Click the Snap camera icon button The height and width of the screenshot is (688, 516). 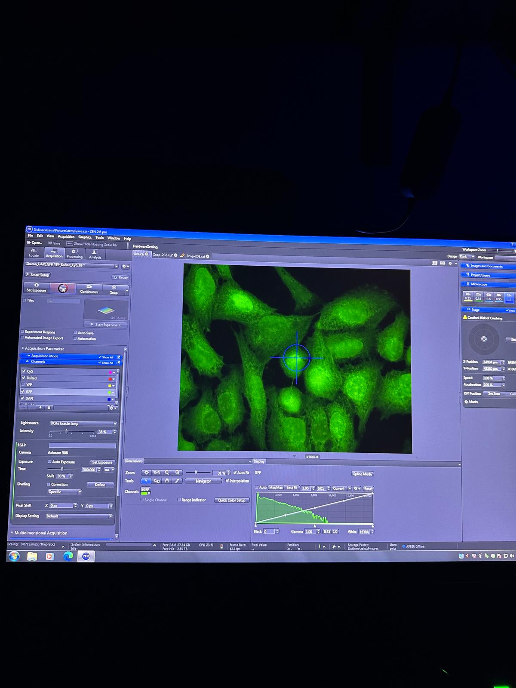click(114, 289)
